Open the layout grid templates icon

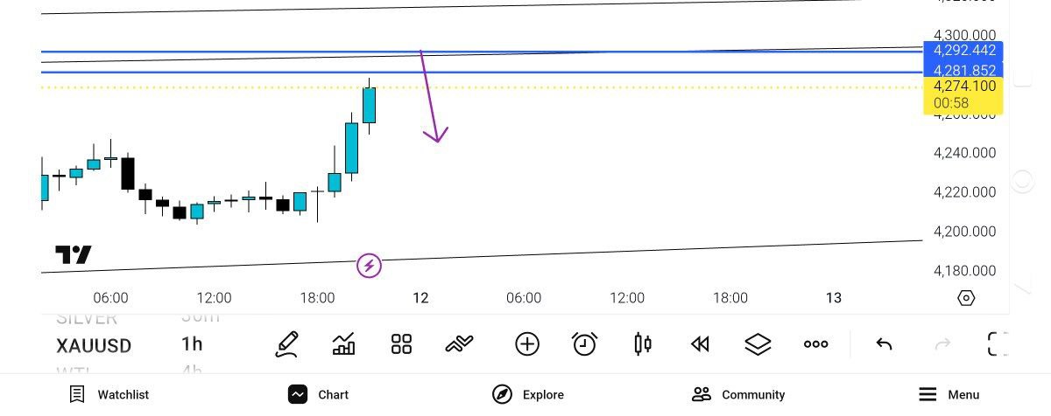click(401, 344)
